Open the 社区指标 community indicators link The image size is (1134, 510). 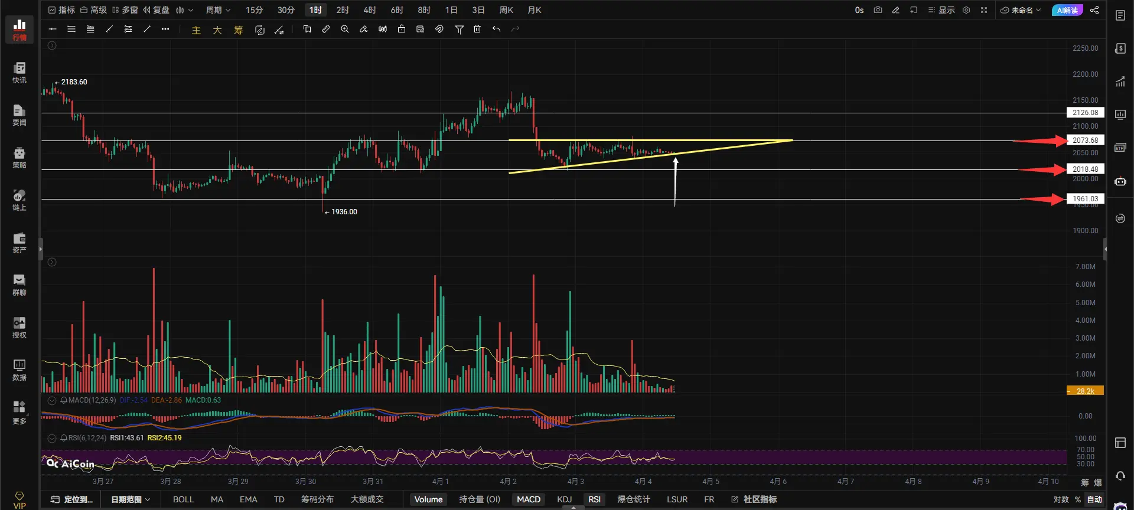(754, 499)
